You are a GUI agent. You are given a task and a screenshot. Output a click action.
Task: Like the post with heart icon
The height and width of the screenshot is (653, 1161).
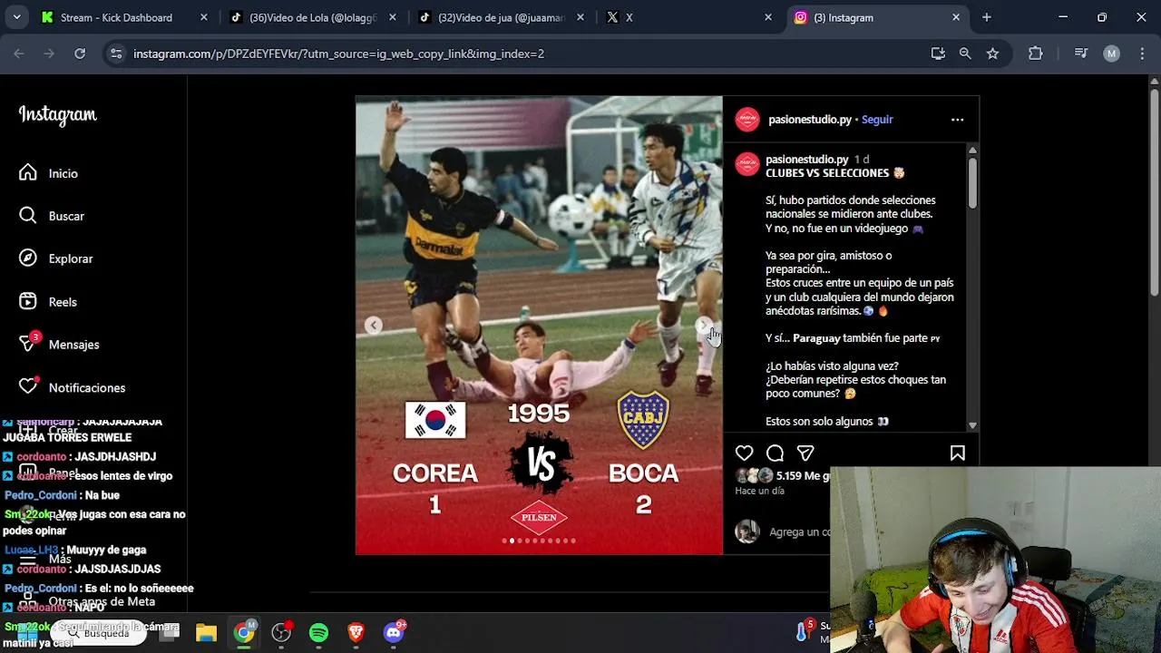(745, 453)
